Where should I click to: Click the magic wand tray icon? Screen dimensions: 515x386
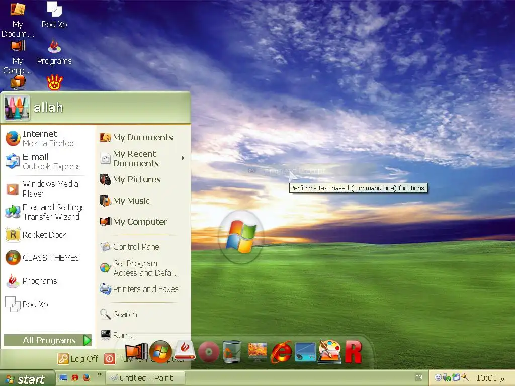pyautogui.click(x=465, y=377)
